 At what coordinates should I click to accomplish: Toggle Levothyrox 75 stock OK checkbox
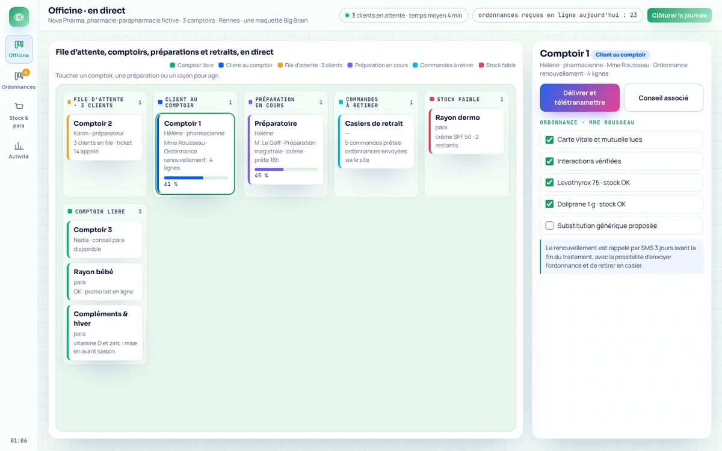[549, 183]
